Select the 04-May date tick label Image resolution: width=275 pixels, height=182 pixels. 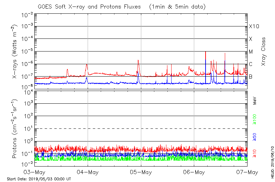88,172
